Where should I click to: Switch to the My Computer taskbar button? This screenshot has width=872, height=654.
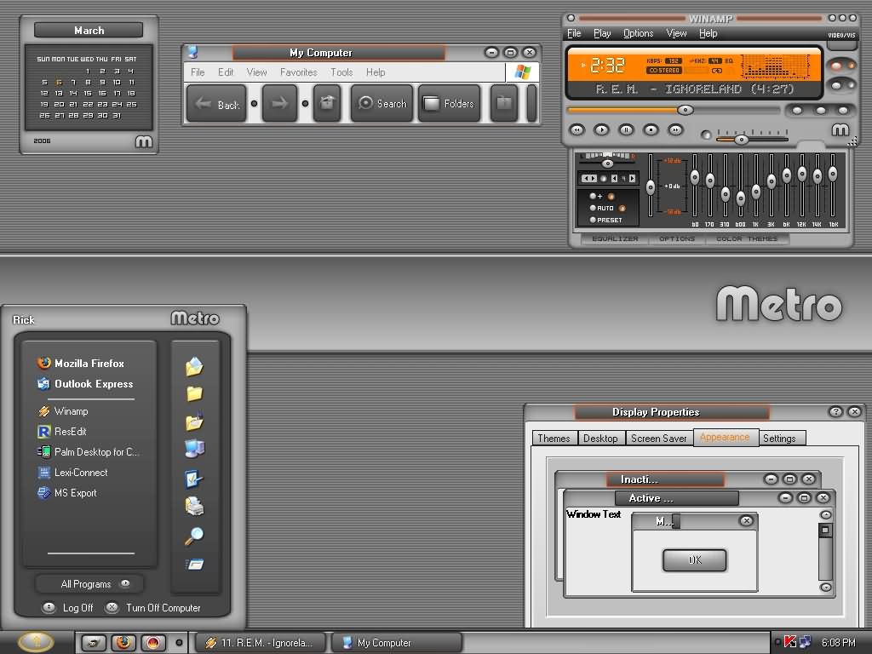[397, 643]
